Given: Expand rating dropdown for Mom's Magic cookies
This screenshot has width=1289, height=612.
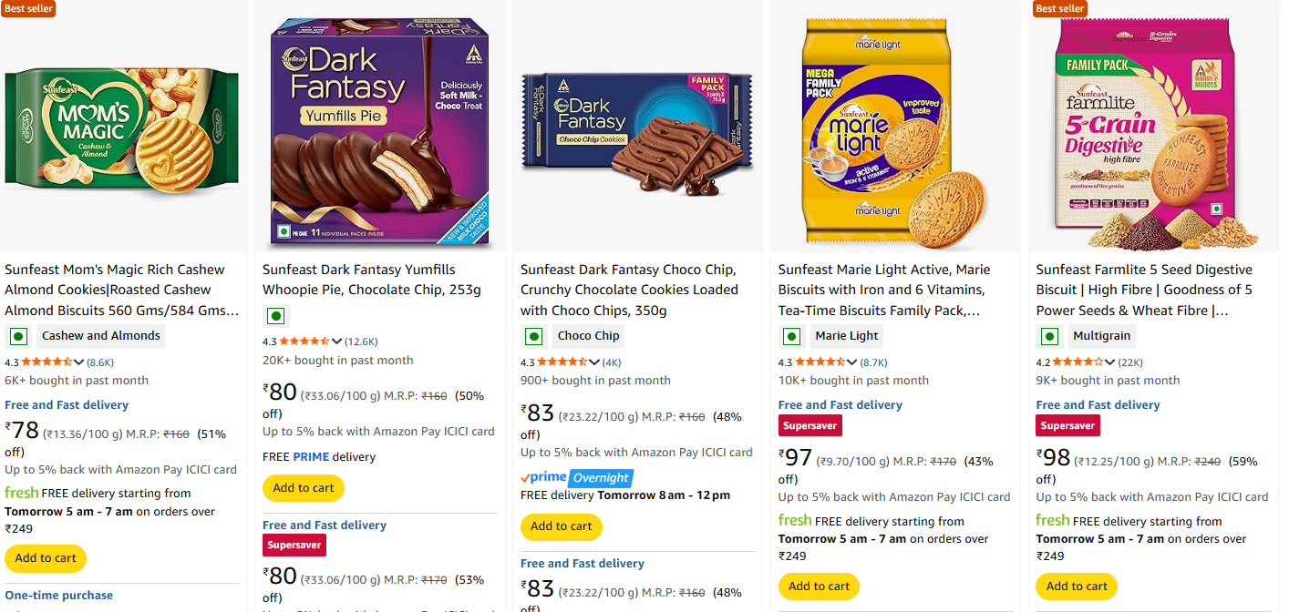Looking at the screenshot, I should 78,362.
